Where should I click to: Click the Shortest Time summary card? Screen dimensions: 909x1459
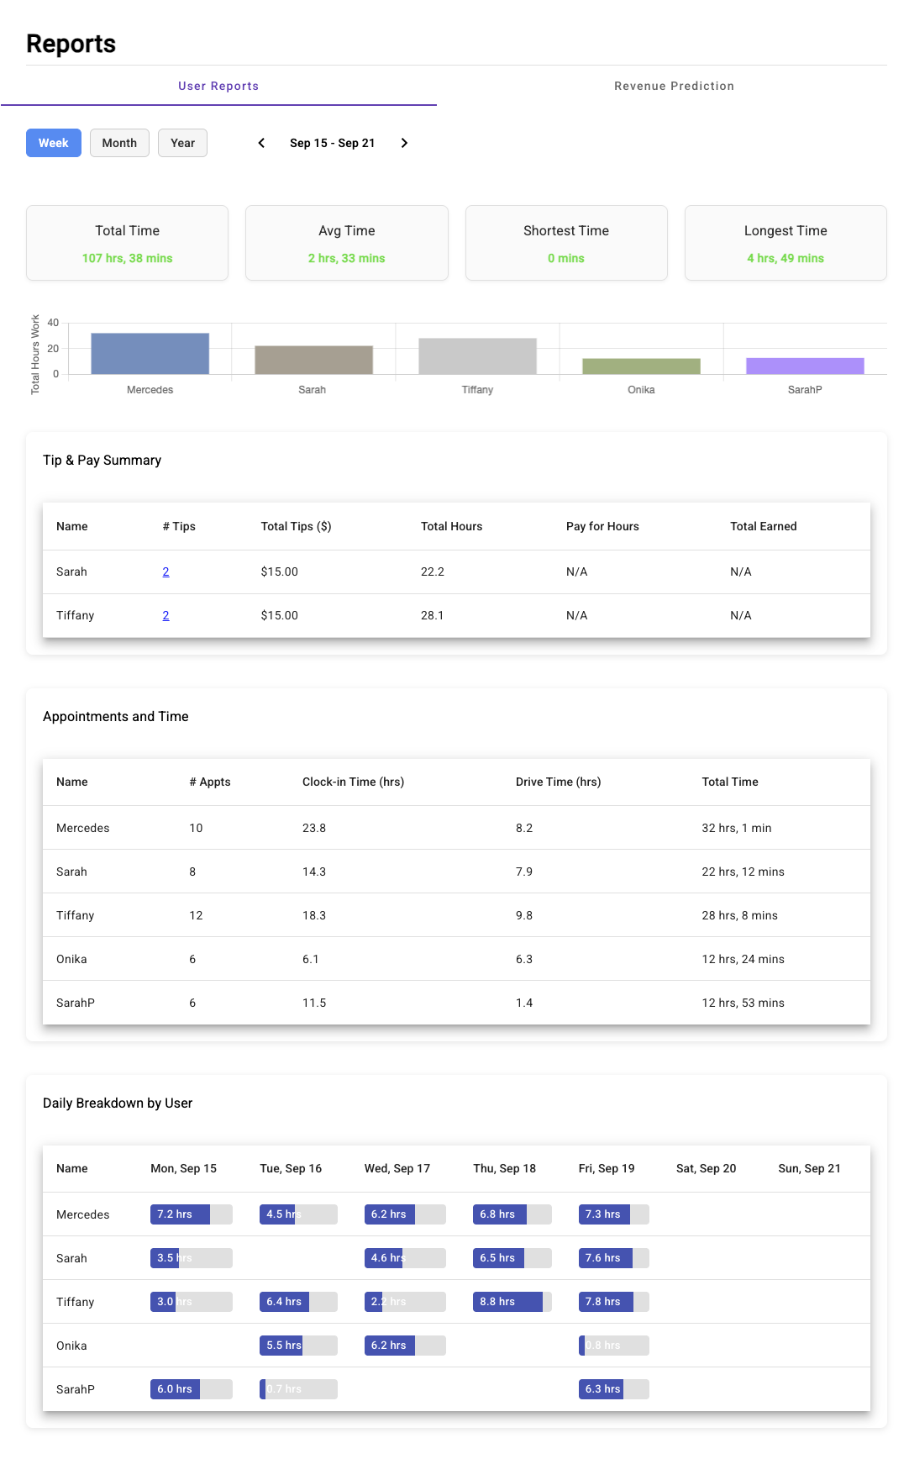pyautogui.click(x=566, y=243)
